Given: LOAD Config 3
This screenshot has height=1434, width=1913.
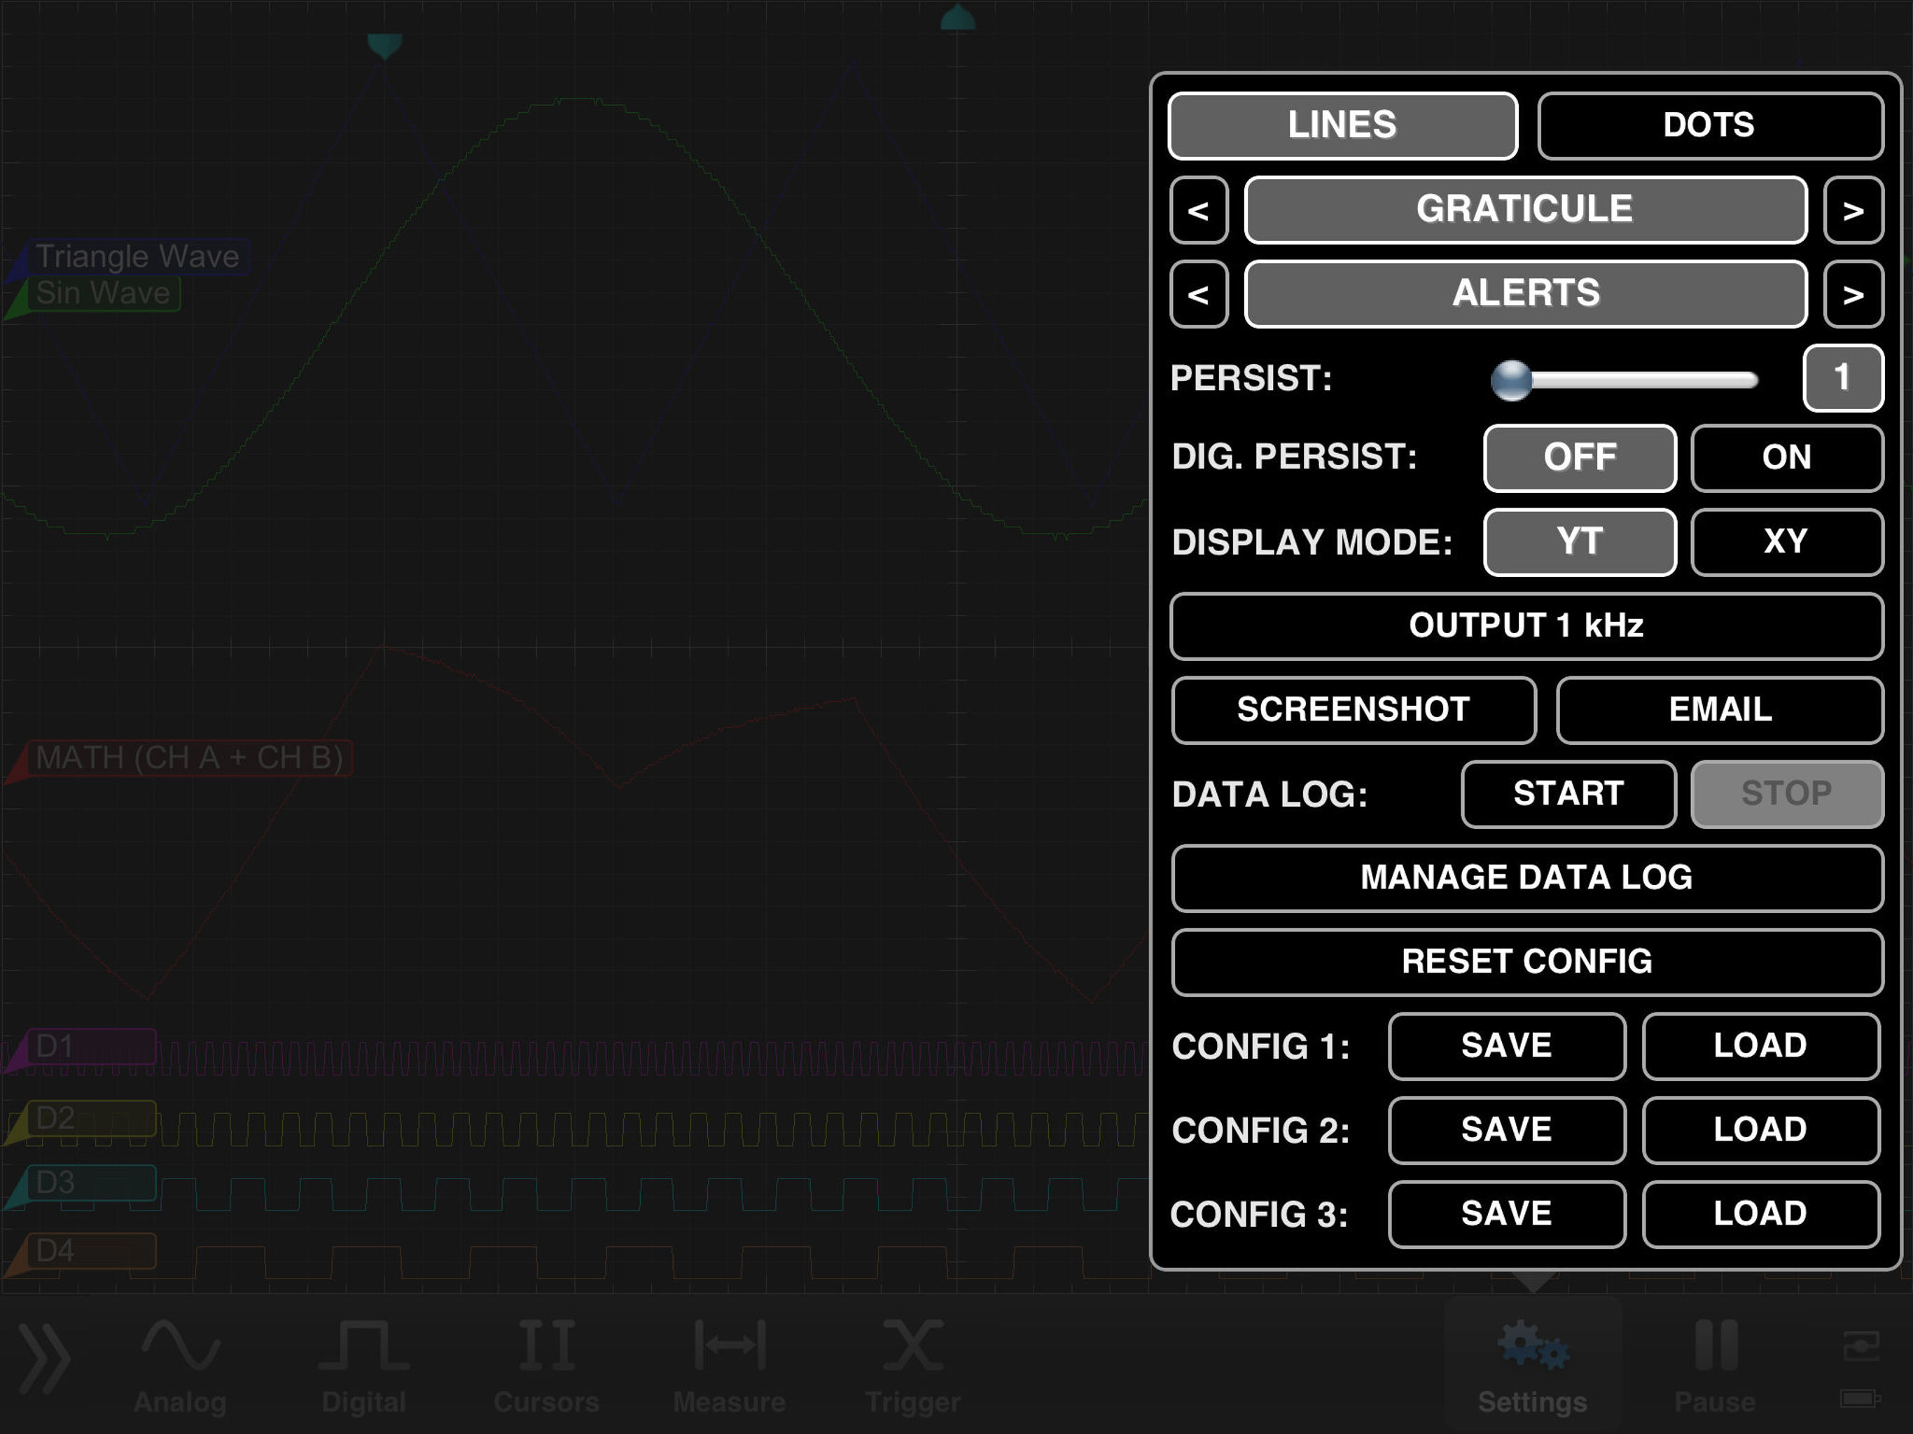Looking at the screenshot, I should (x=1761, y=1214).
